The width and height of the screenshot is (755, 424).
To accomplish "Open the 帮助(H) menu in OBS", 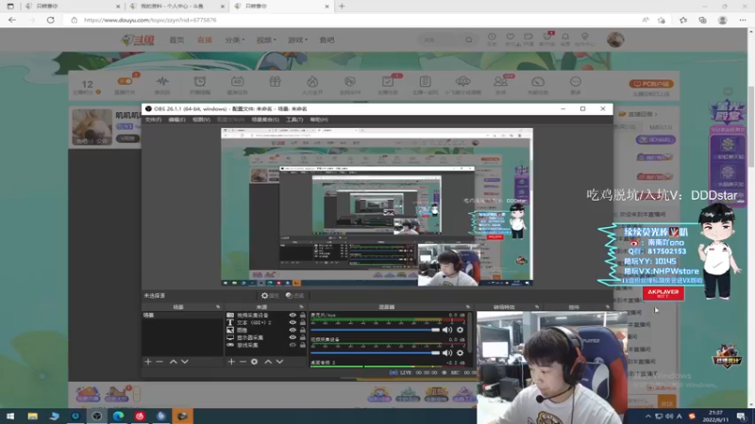I will click(x=319, y=120).
